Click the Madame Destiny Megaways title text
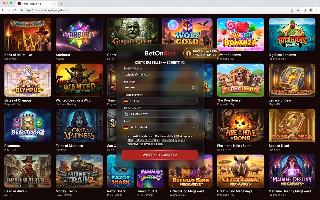The width and height of the screenshot is (320, 200). (x=290, y=191)
